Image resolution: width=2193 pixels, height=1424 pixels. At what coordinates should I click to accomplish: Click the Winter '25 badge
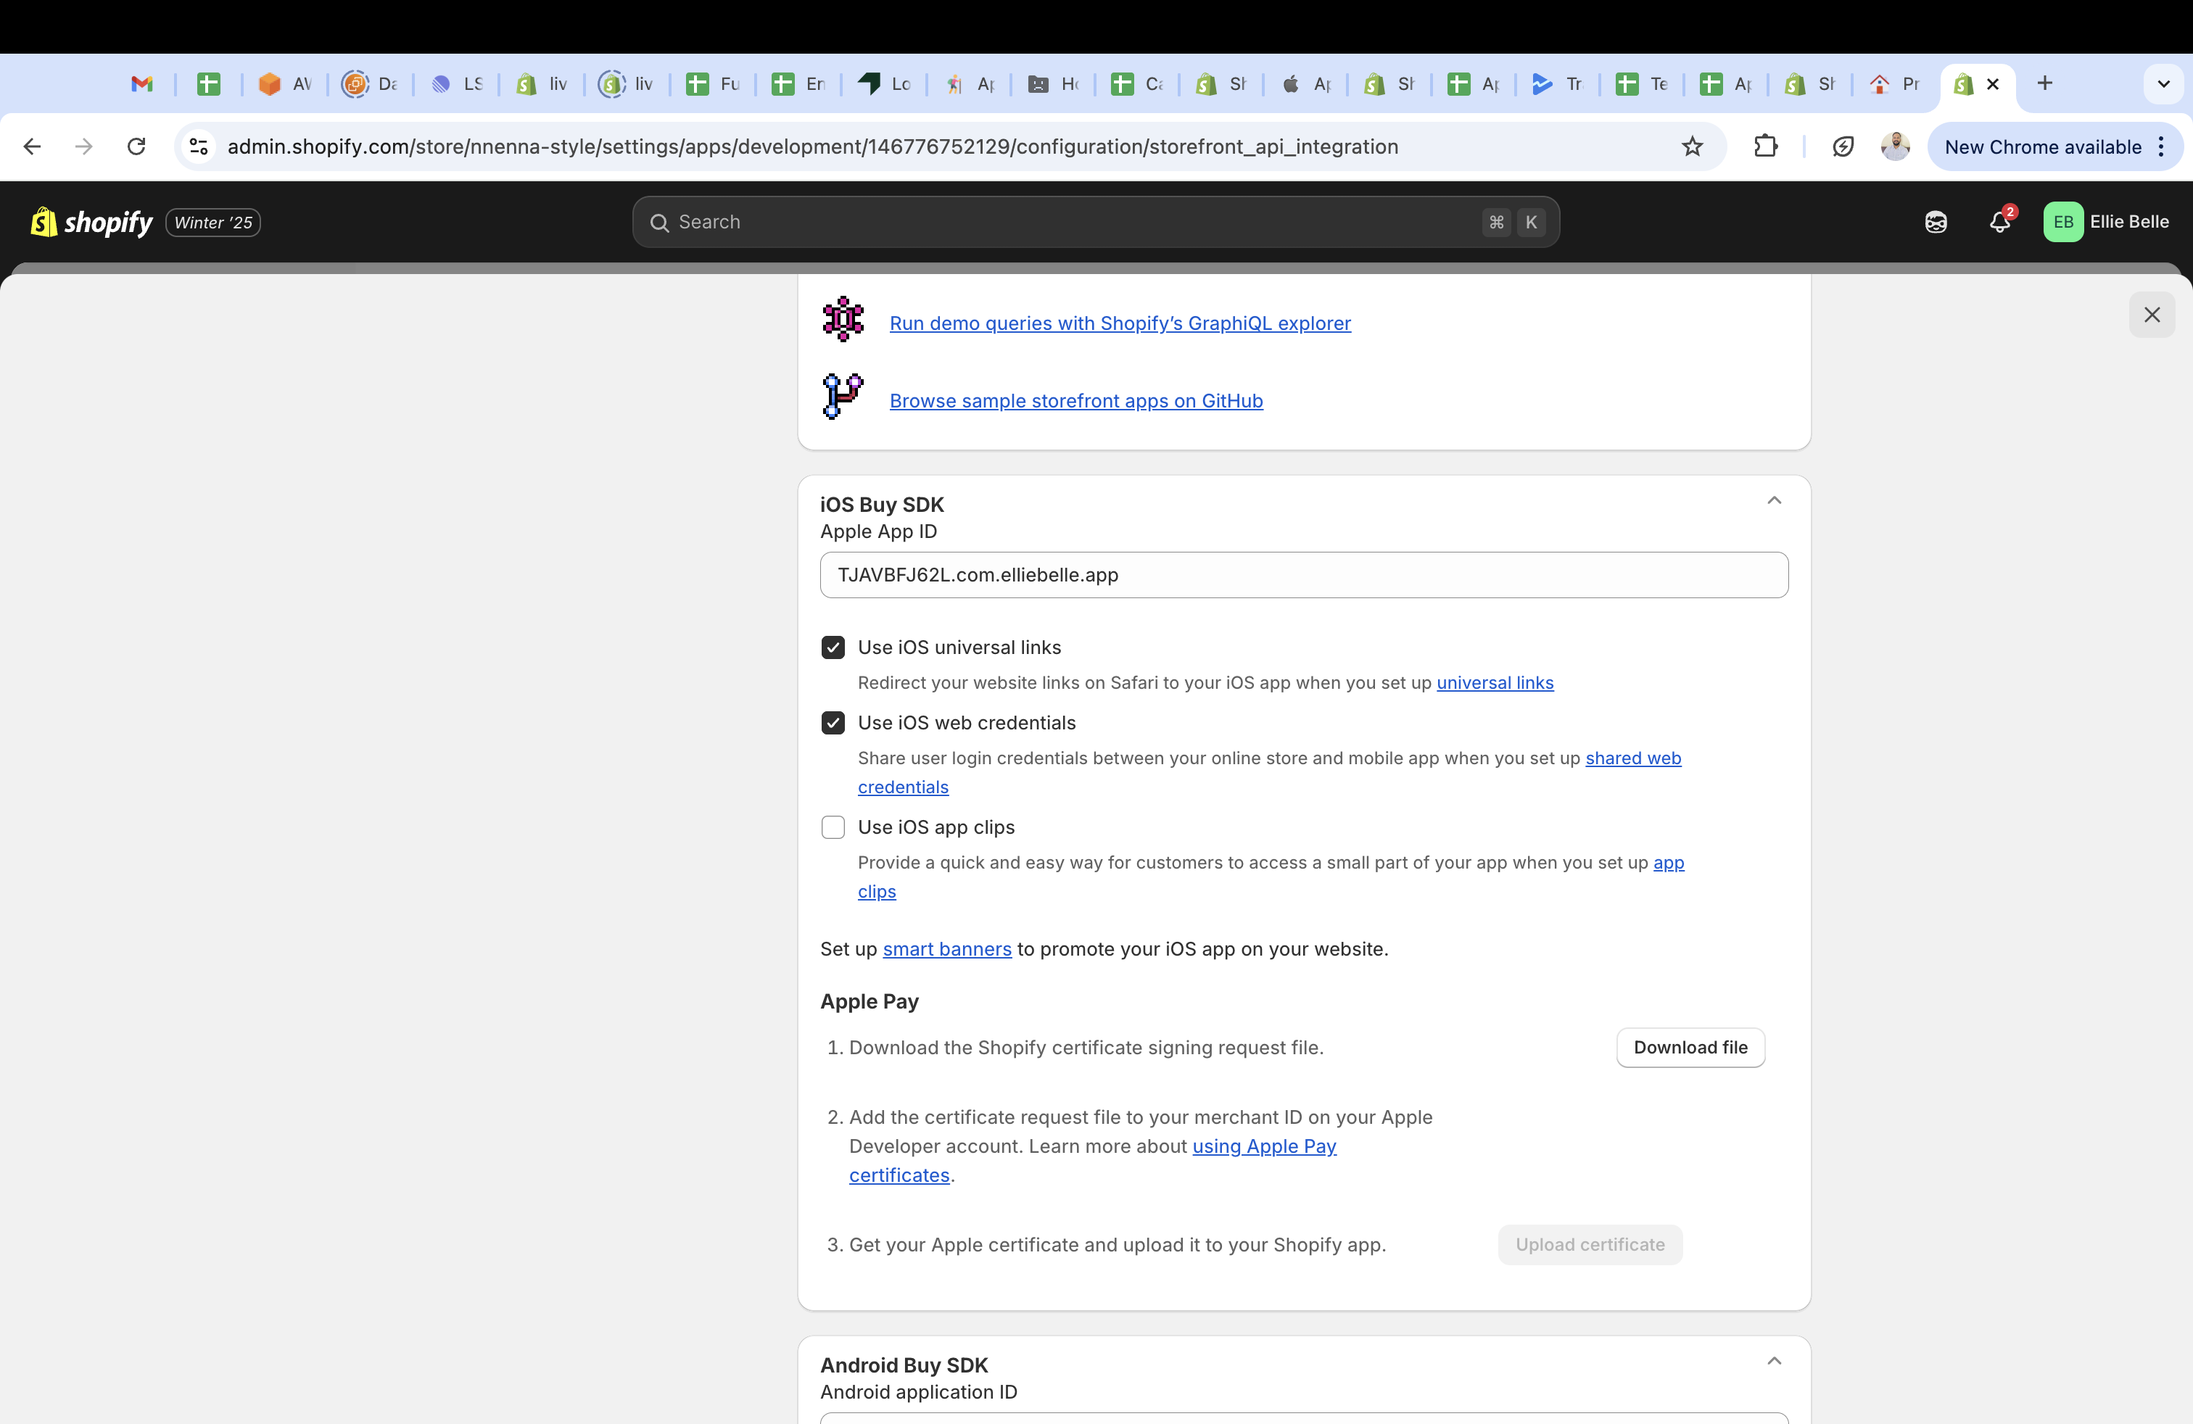pos(213,222)
